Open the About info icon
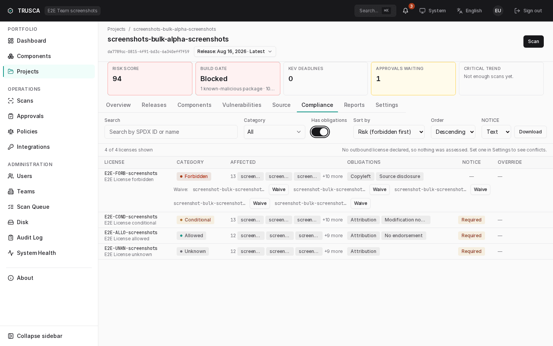 (11, 278)
